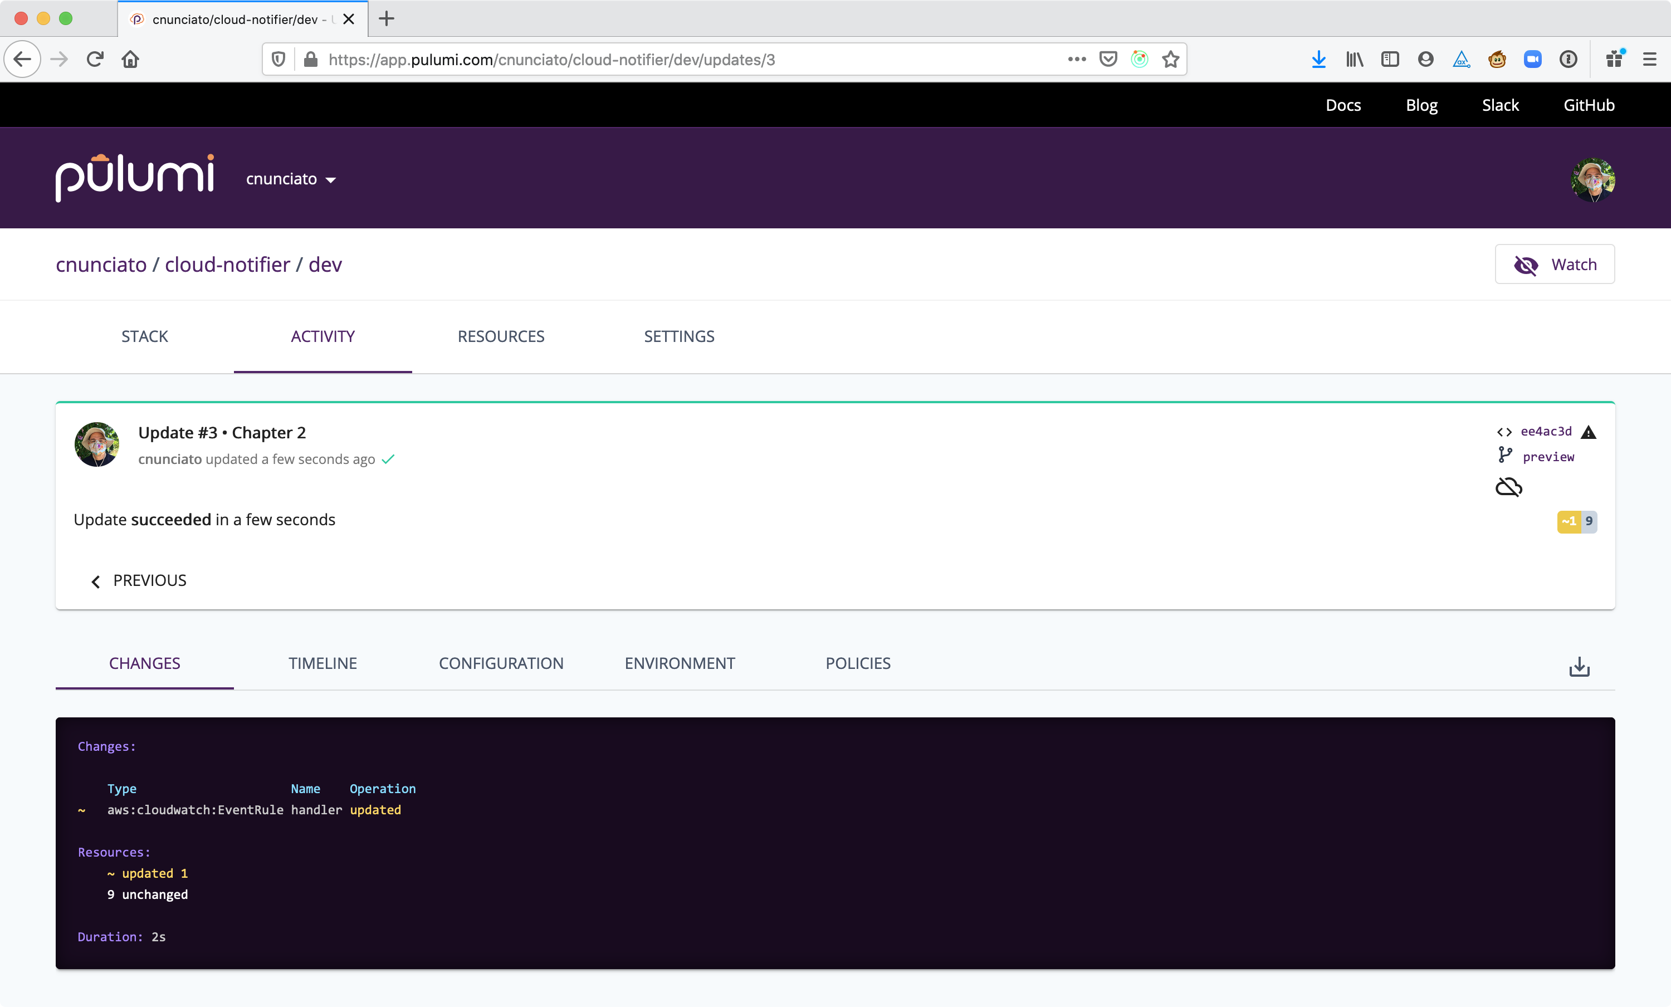Click the crossed-out cloud icon
The width and height of the screenshot is (1671, 1007).
[1509, 487]
